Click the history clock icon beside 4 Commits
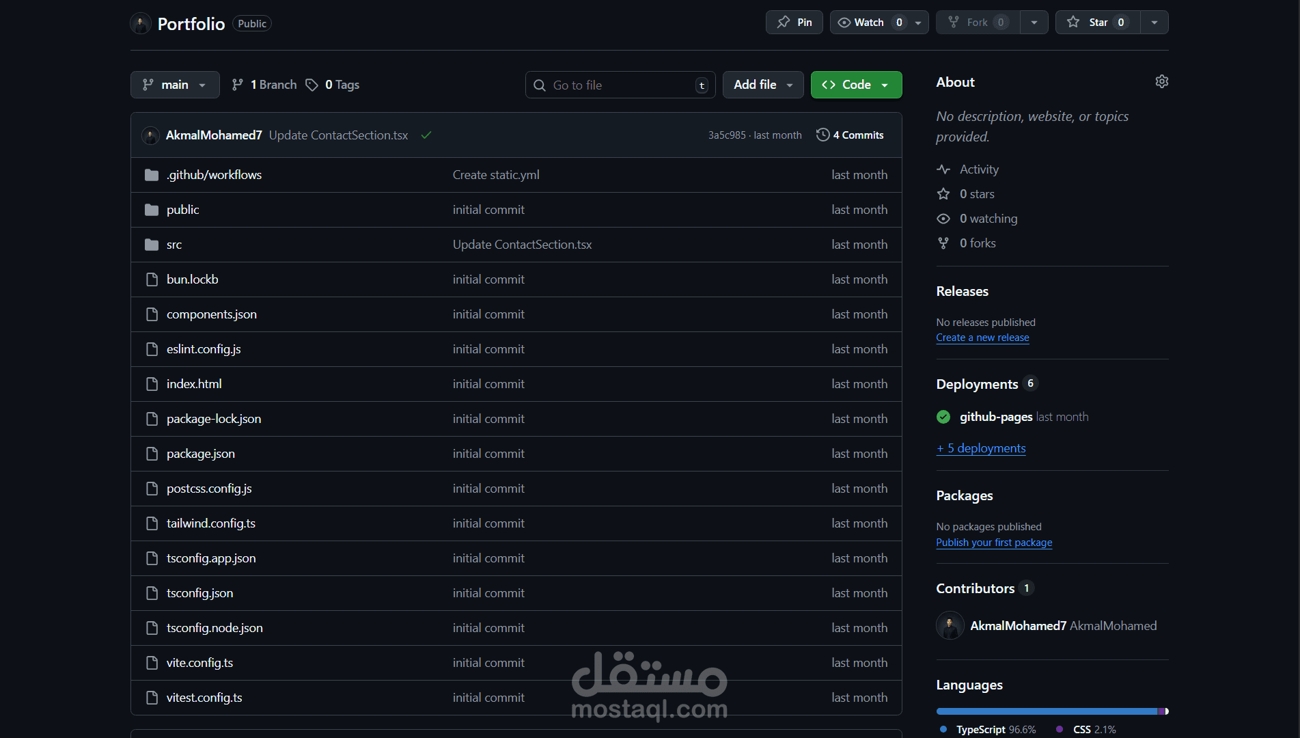The width and height of the screenshot is (1300, 738). 822,135
